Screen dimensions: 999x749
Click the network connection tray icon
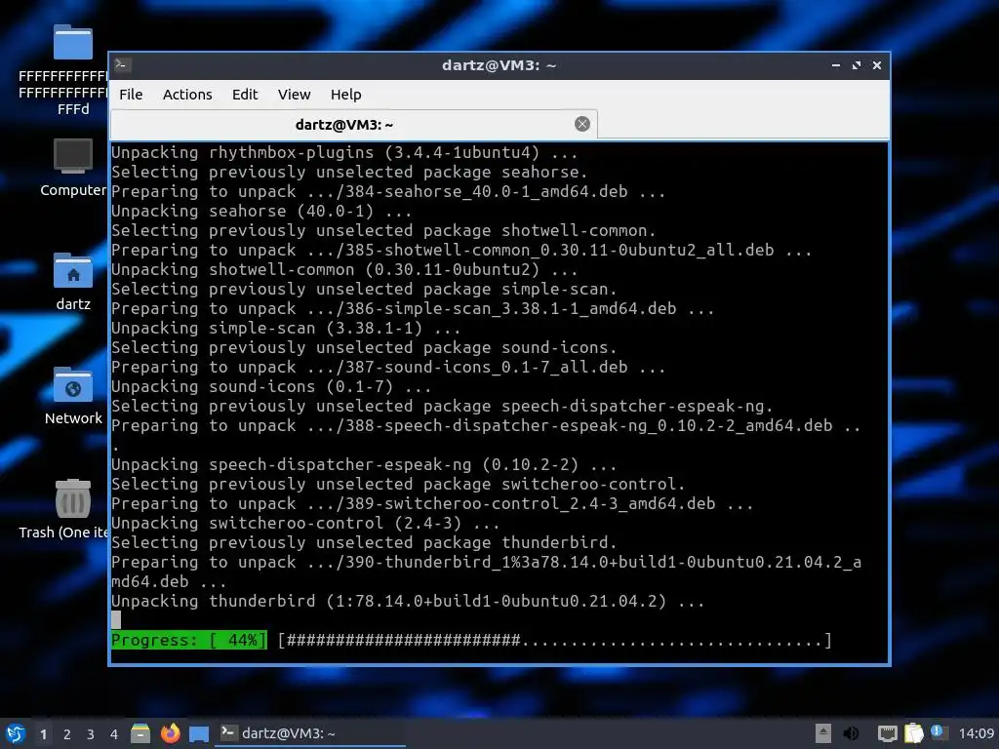[887, 733]
